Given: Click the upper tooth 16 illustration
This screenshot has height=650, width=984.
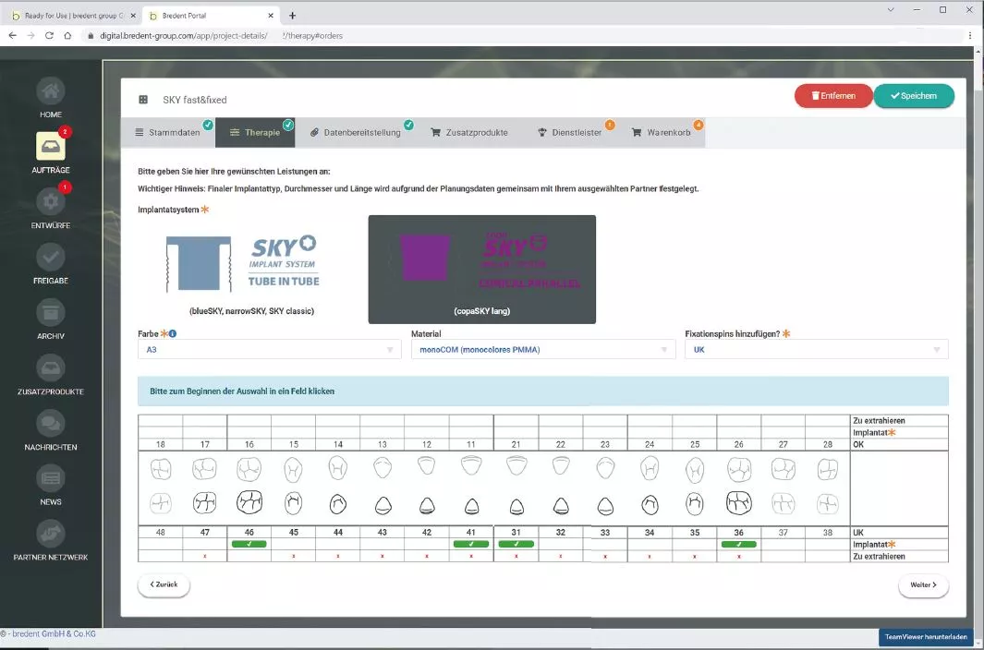Looking at the screenshot, I should coord(249,470).
